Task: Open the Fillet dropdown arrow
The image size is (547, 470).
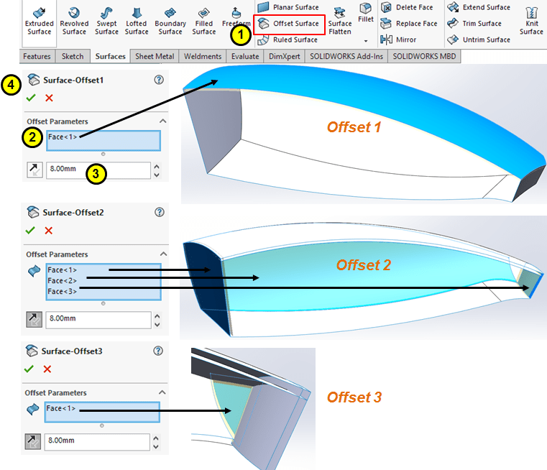Action: point(366,40)
